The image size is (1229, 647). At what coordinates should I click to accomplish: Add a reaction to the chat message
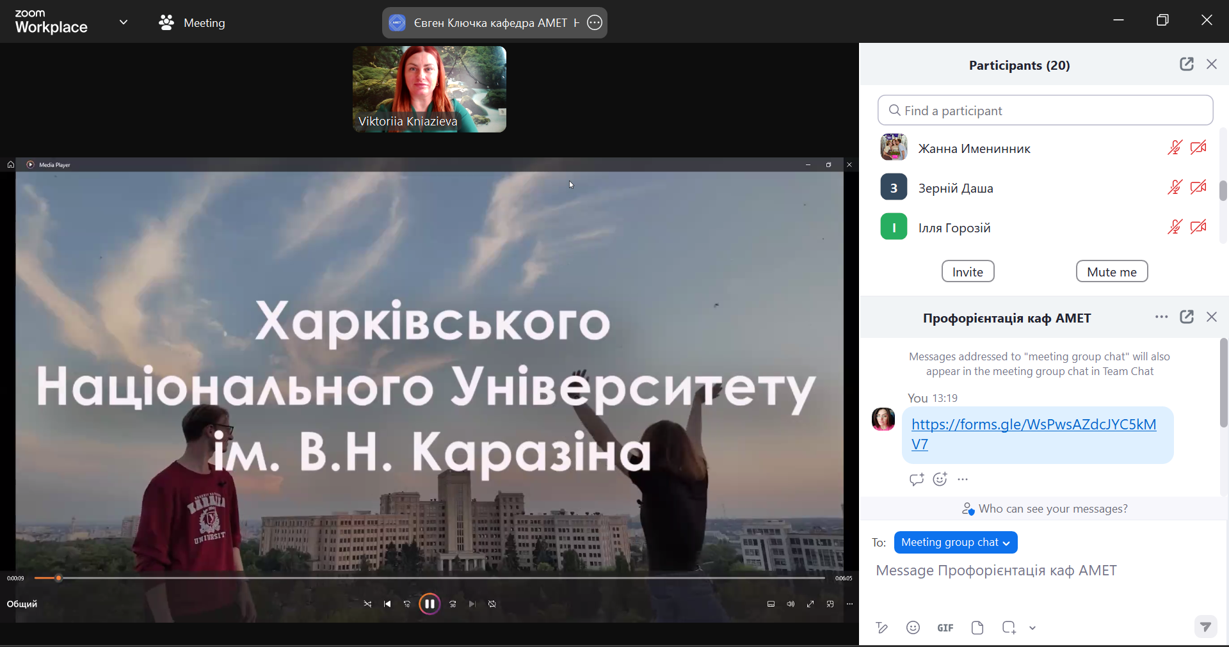click(x=940, y=479)
